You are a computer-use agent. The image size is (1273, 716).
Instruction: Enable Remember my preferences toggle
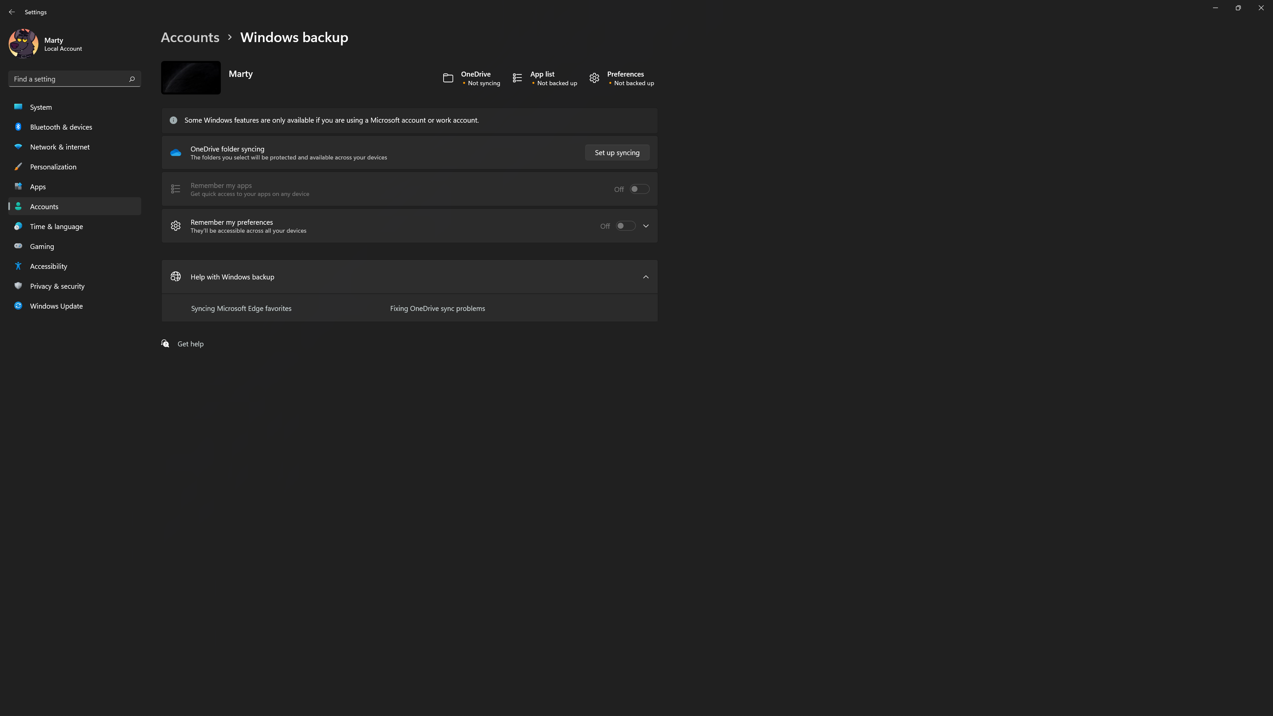[x=625, y=226]
